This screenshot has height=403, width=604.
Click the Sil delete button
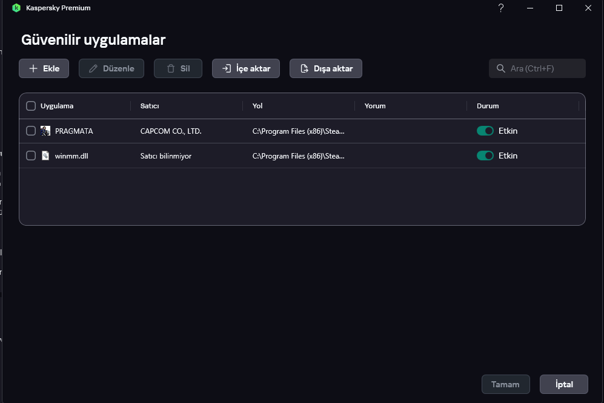[x=178, y=68]
